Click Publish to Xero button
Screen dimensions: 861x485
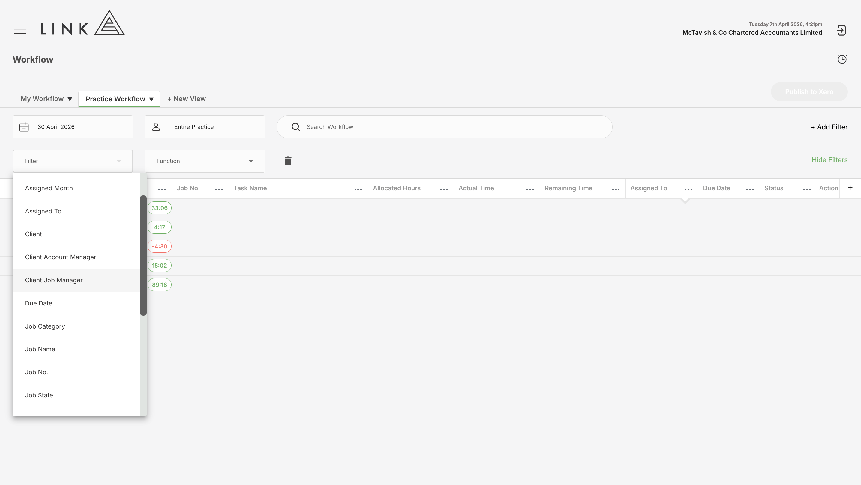[x=809, y=92]
